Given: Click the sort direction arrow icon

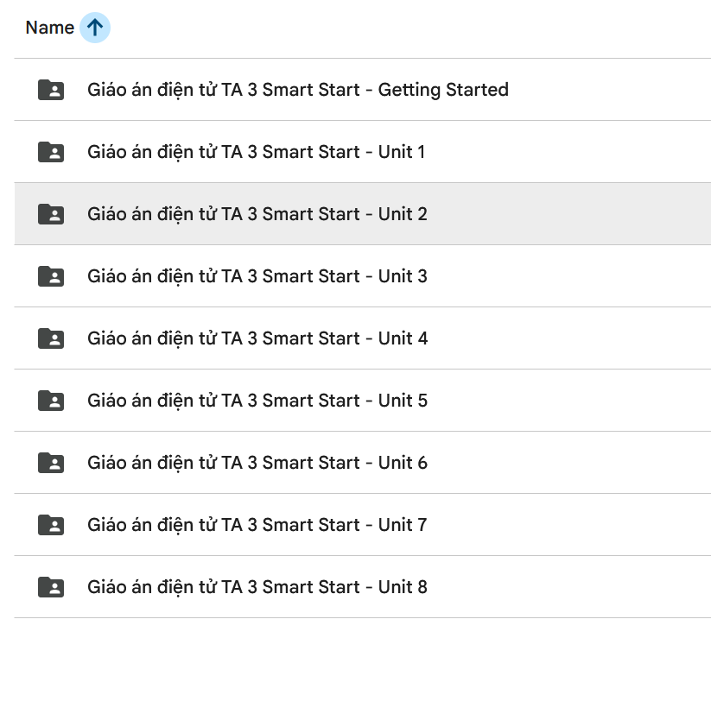Looking at the screenshot, I should (x=95, y=28).
